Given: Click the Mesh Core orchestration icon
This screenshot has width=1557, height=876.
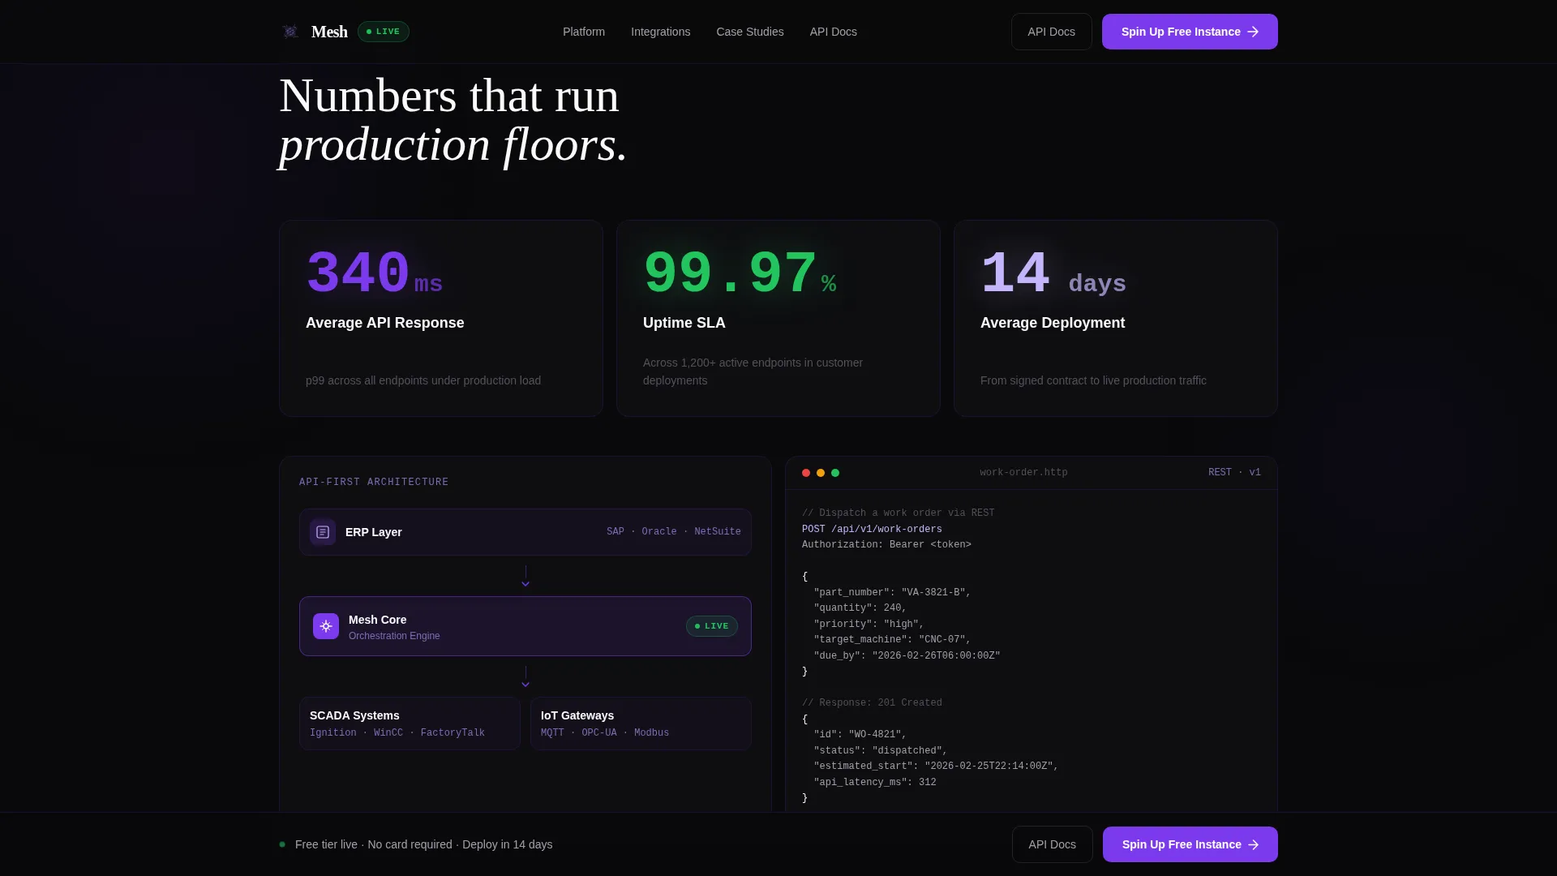Looking at the screenshot, I should click(x=326, y=626).
